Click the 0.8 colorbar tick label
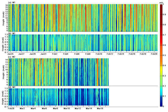168x112 pixels. coord(164,25)
